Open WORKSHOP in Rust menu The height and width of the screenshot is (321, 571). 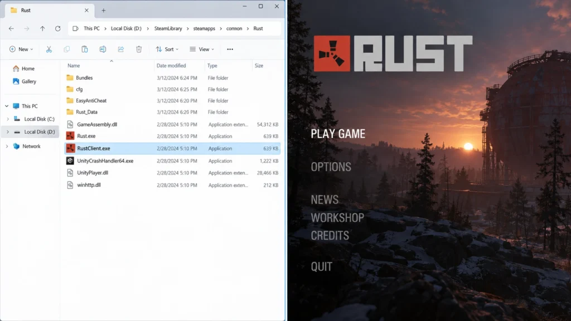[x=337, y=218]
